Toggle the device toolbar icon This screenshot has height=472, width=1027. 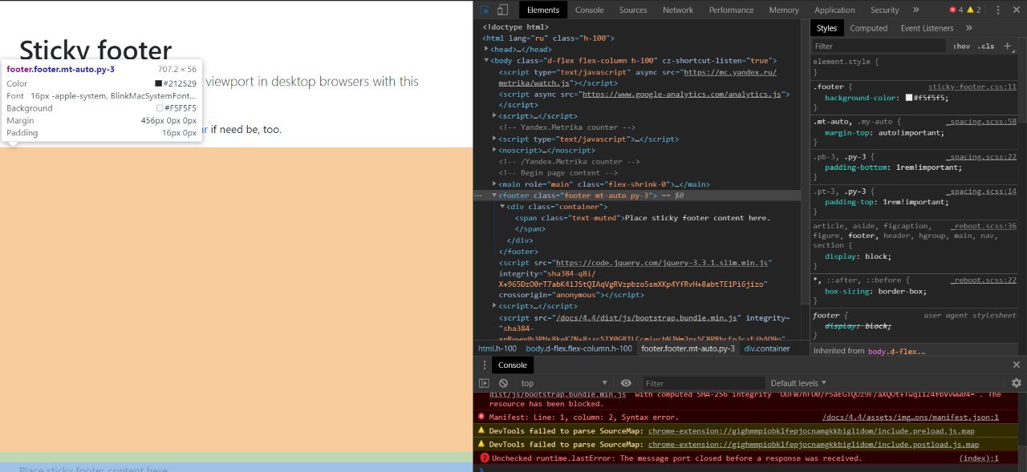pos(503,10)
